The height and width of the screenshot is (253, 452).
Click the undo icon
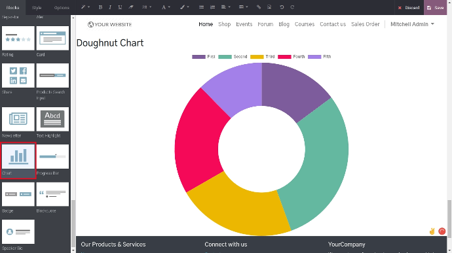tap(282, 7)
